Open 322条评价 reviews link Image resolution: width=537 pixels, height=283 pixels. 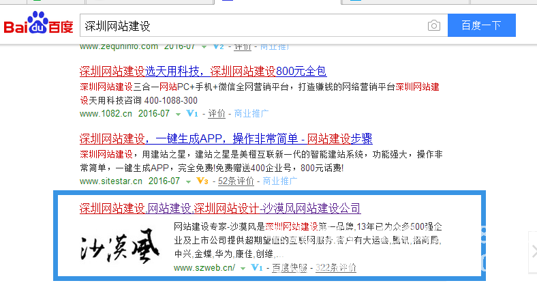tap(335, 268)
